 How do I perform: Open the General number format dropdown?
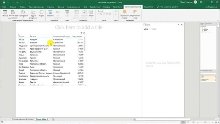click(111, 11)
